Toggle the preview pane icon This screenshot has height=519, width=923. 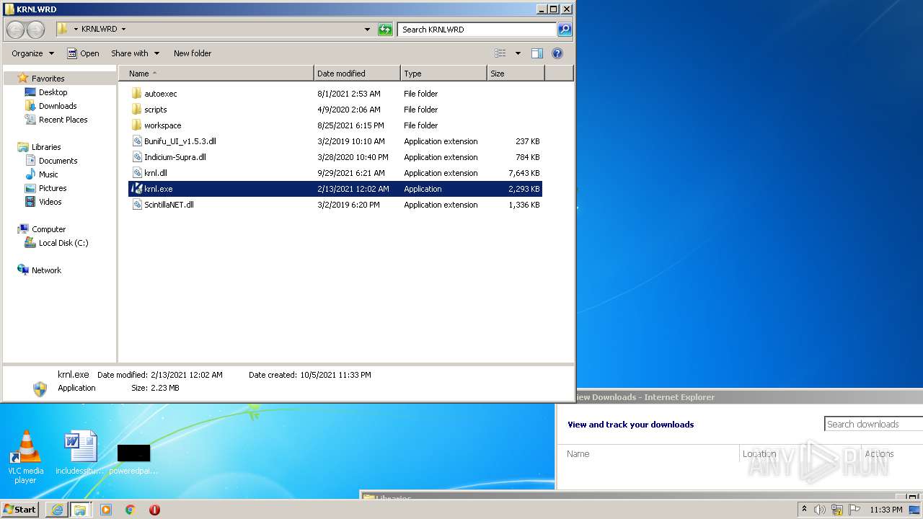(537, 53)
